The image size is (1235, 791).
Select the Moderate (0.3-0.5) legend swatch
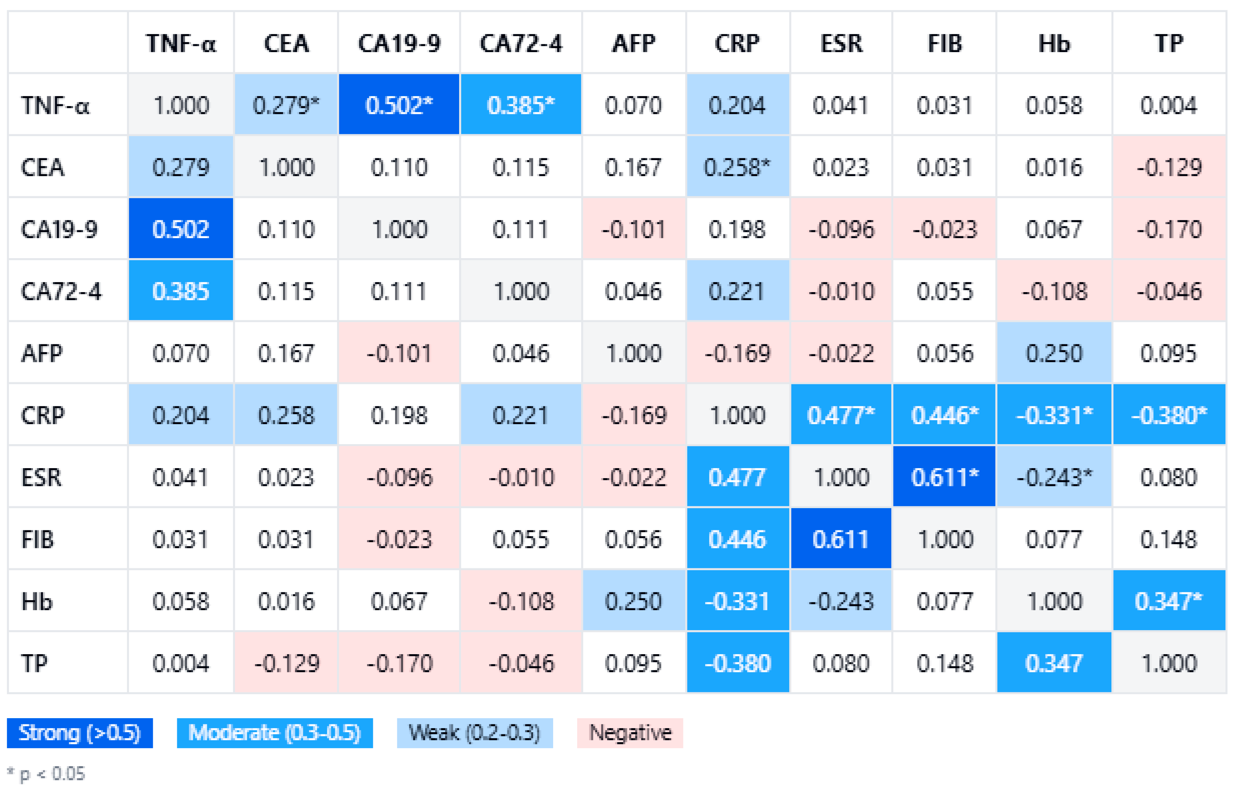click(275, 733)
